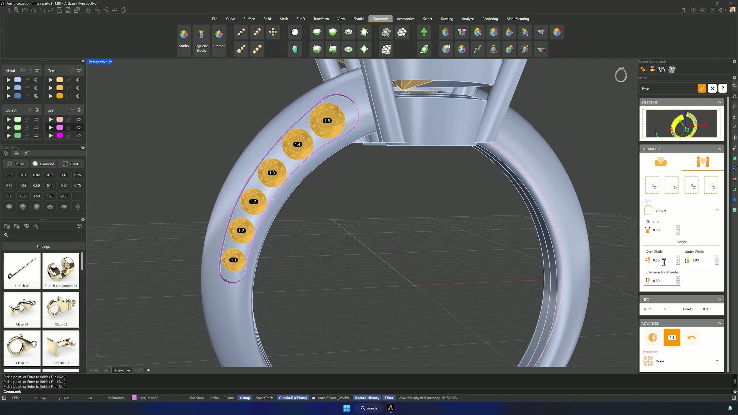Select the 2.00 carat quick gem
The width and height of the screenshot is (738, 415).
point(64,196)
